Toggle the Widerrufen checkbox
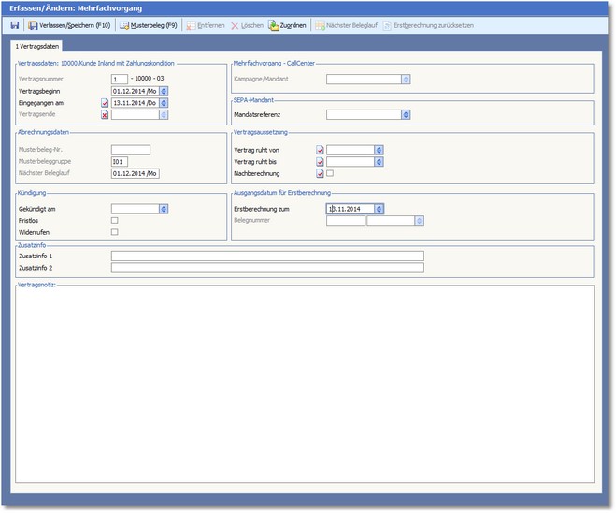The width and height of the screenshot is (616, 513). pyautogui.click(x=115, y=232)
